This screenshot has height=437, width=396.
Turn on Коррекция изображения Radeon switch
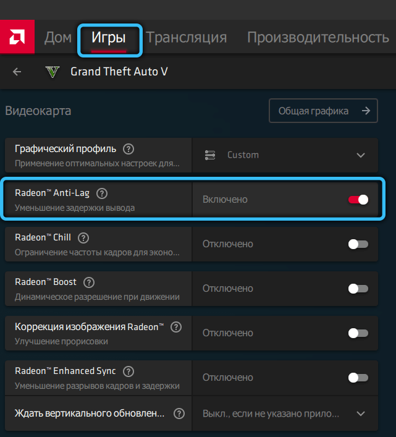click(358, 333)
